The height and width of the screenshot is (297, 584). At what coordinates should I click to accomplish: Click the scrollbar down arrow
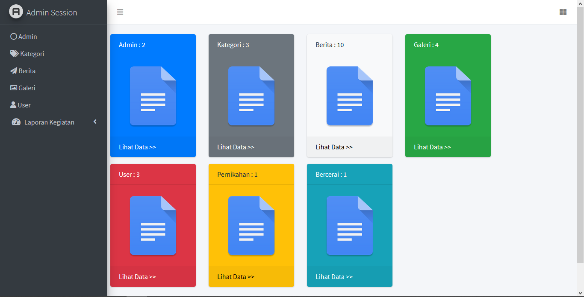580,293
